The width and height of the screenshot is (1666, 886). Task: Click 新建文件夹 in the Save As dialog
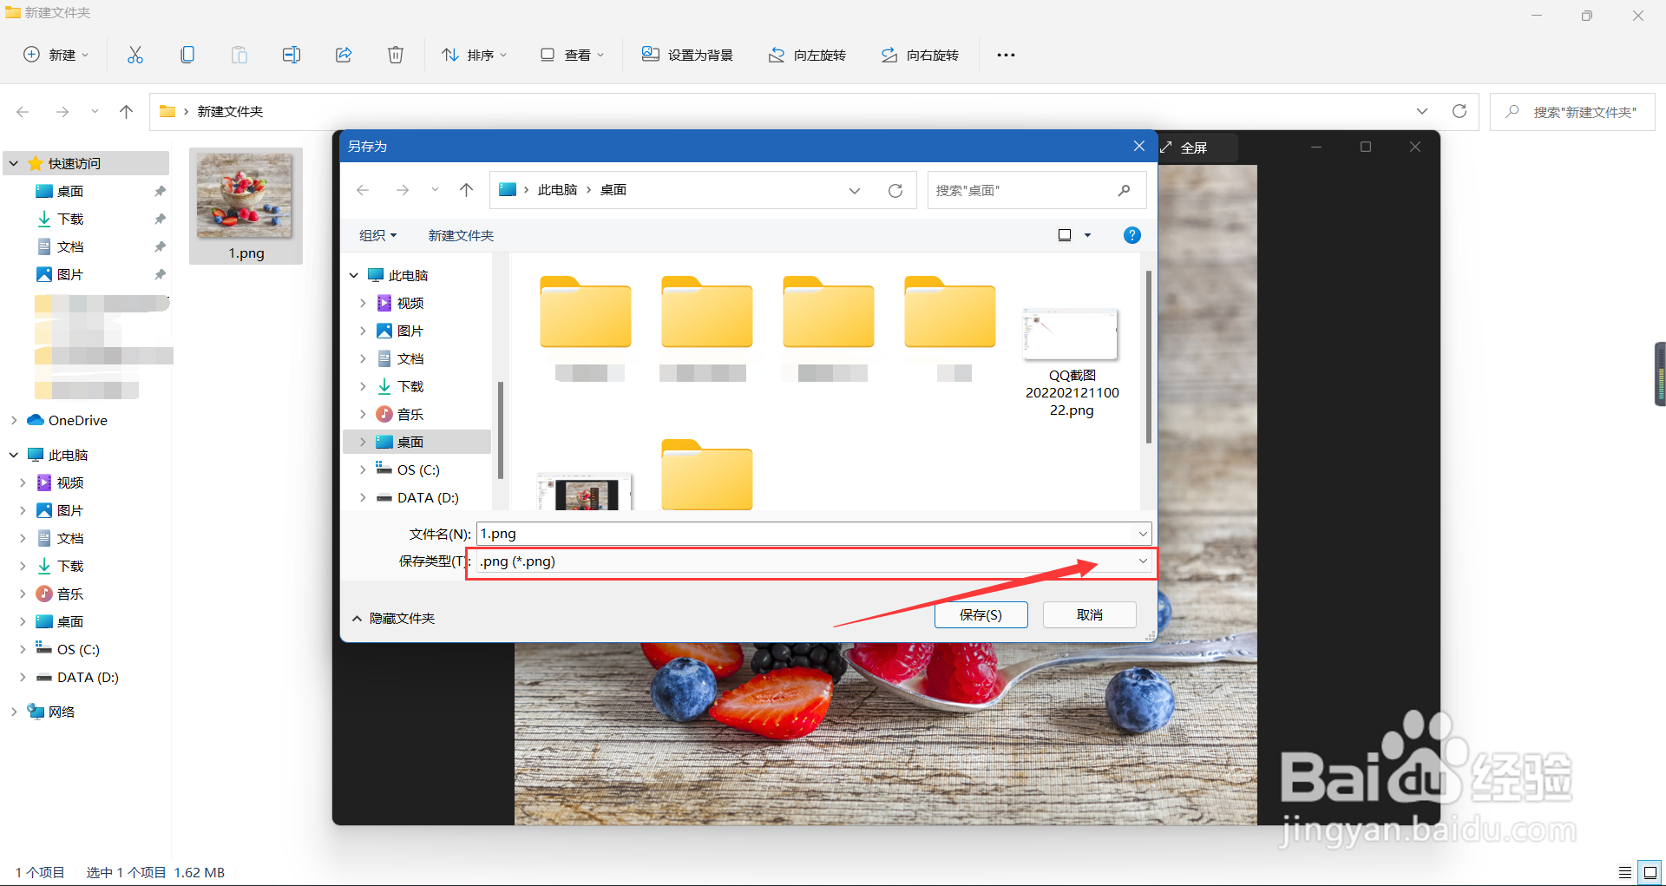(461, 235)
